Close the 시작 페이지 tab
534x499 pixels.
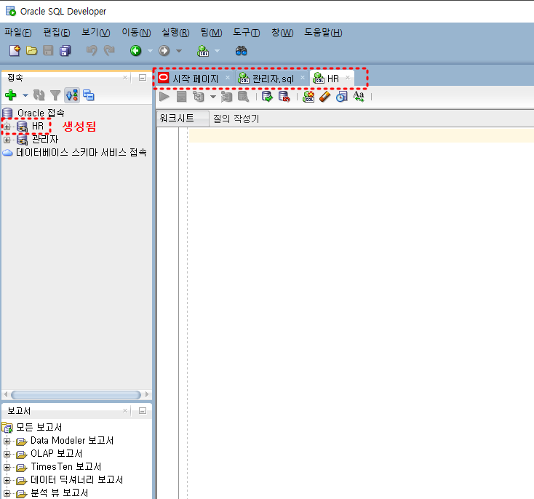pyautogui.click(x=228, y=78)
